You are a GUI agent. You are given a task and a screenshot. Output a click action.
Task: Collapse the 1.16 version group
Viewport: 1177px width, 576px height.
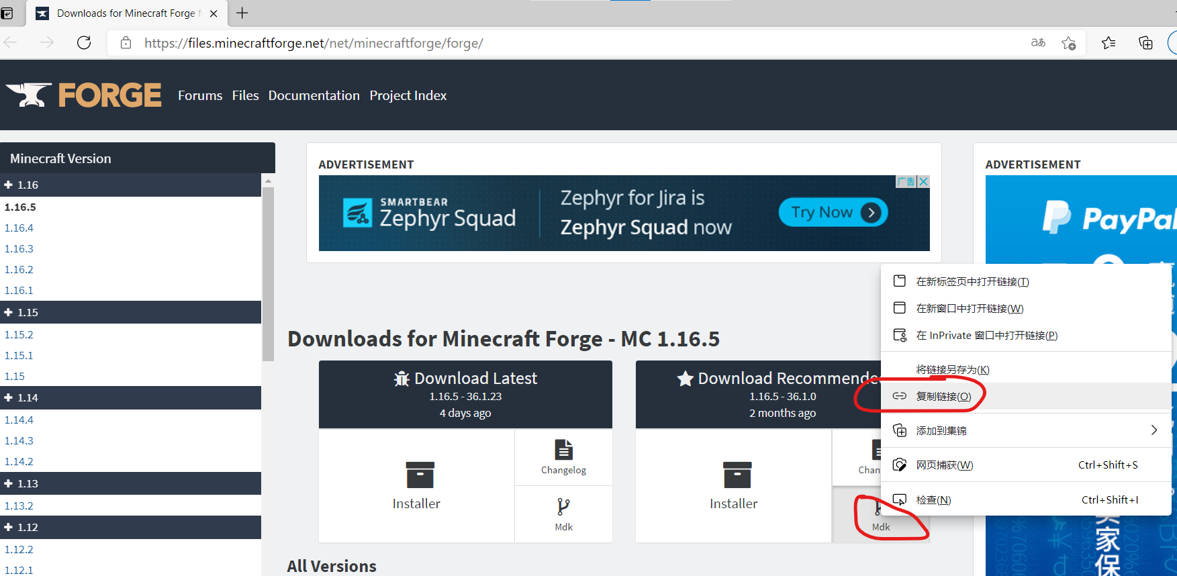[x=9, y=185]
